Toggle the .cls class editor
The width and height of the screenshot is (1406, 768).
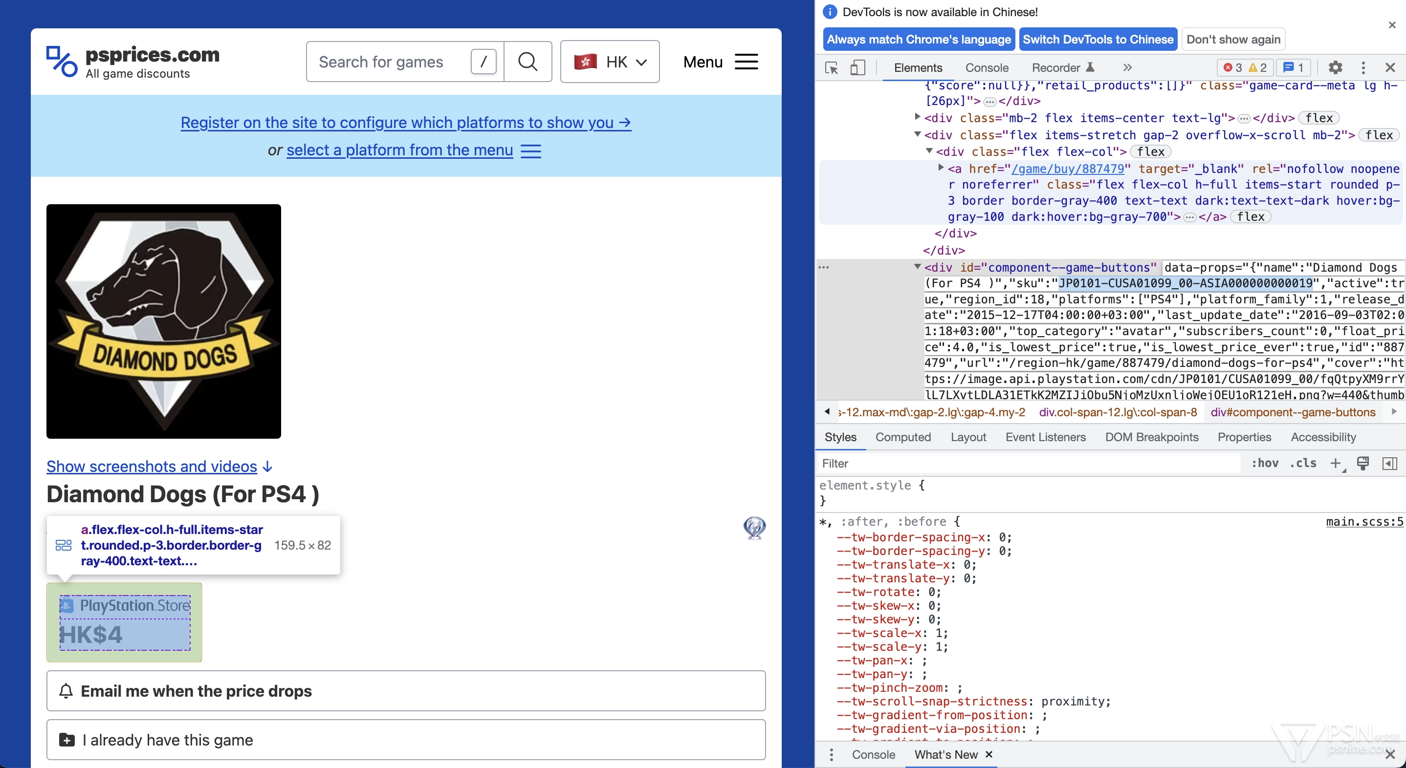click(1303, 463)
